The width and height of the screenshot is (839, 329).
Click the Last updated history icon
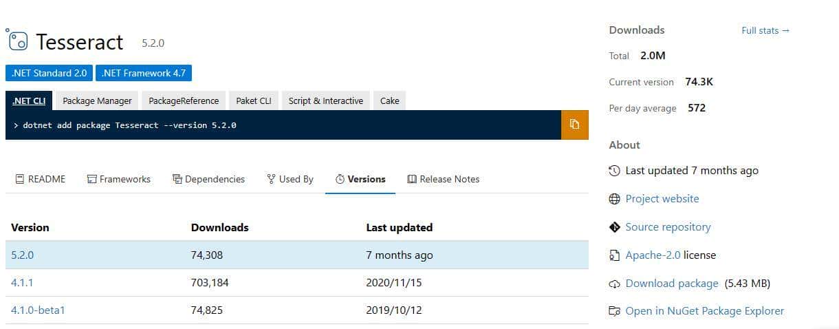point(615,171)
